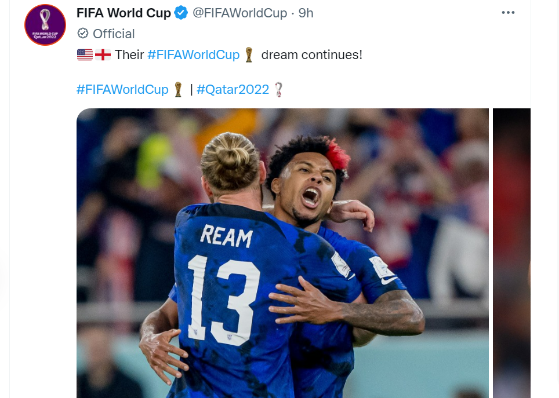Open the FIFA World Cup display name
The width and height of the screenshot is (559, 398).
point(124,13)
